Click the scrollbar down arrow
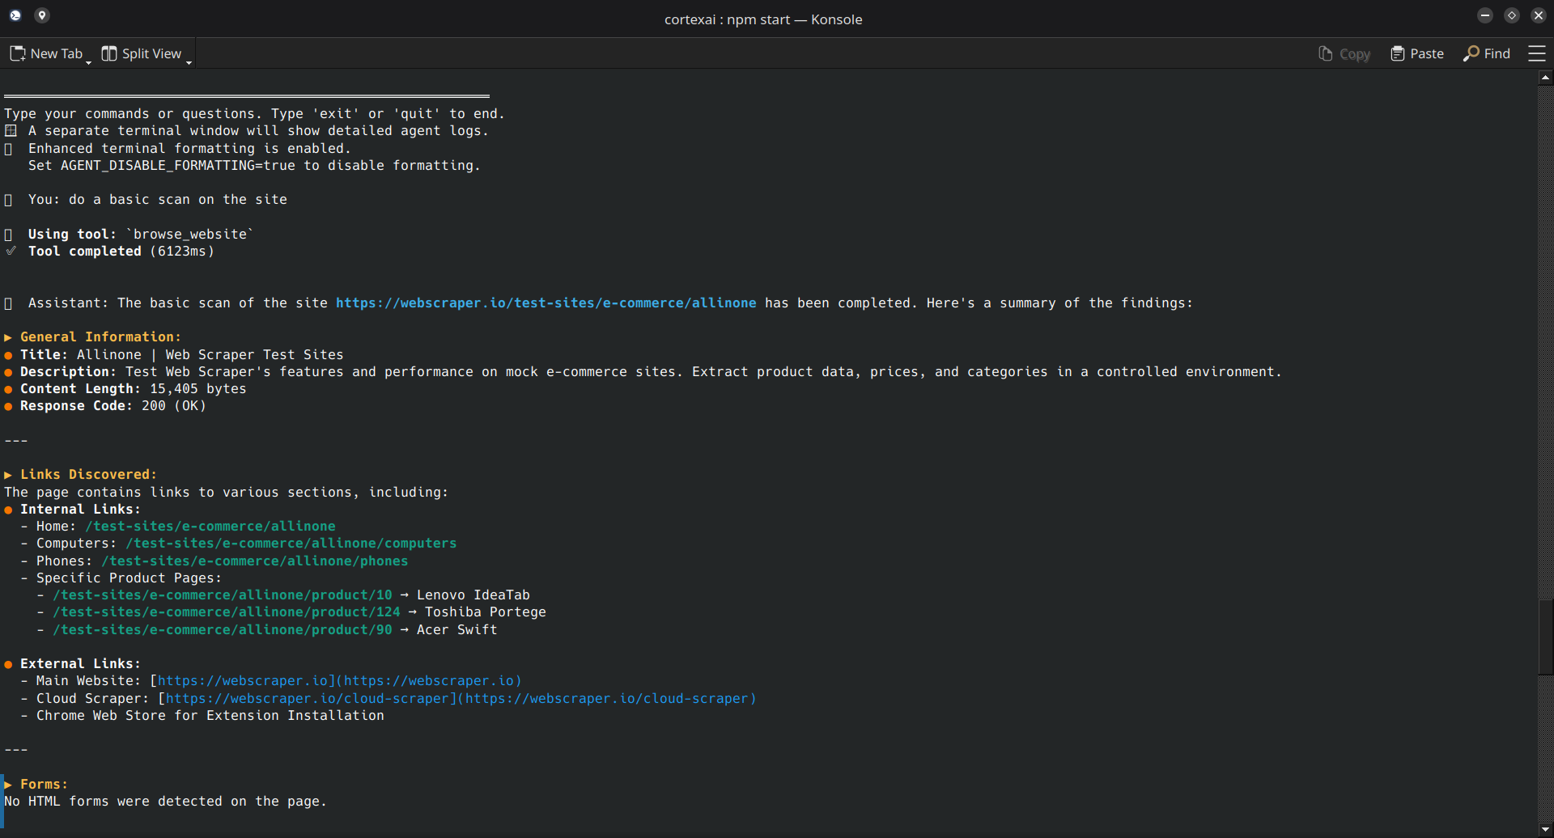The image size is (1554, 838). pos(1545,830)
